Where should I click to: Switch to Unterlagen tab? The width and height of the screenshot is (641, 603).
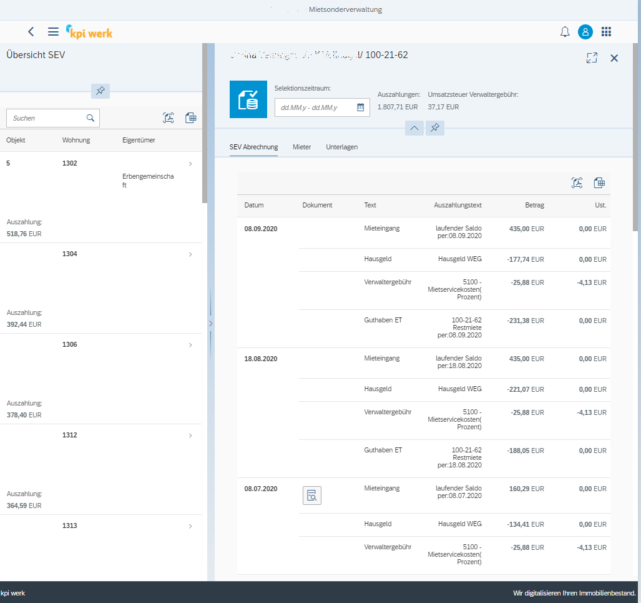coord(342,147)
